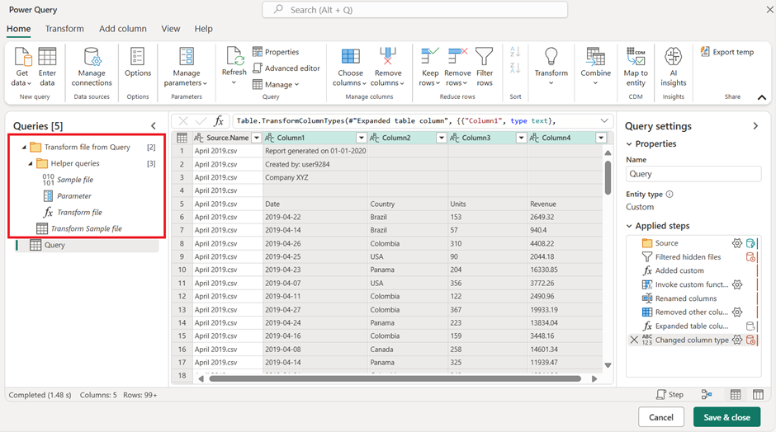776x432 pixels.
Task: Toggle the Step script view button
Action: point(670,395)
